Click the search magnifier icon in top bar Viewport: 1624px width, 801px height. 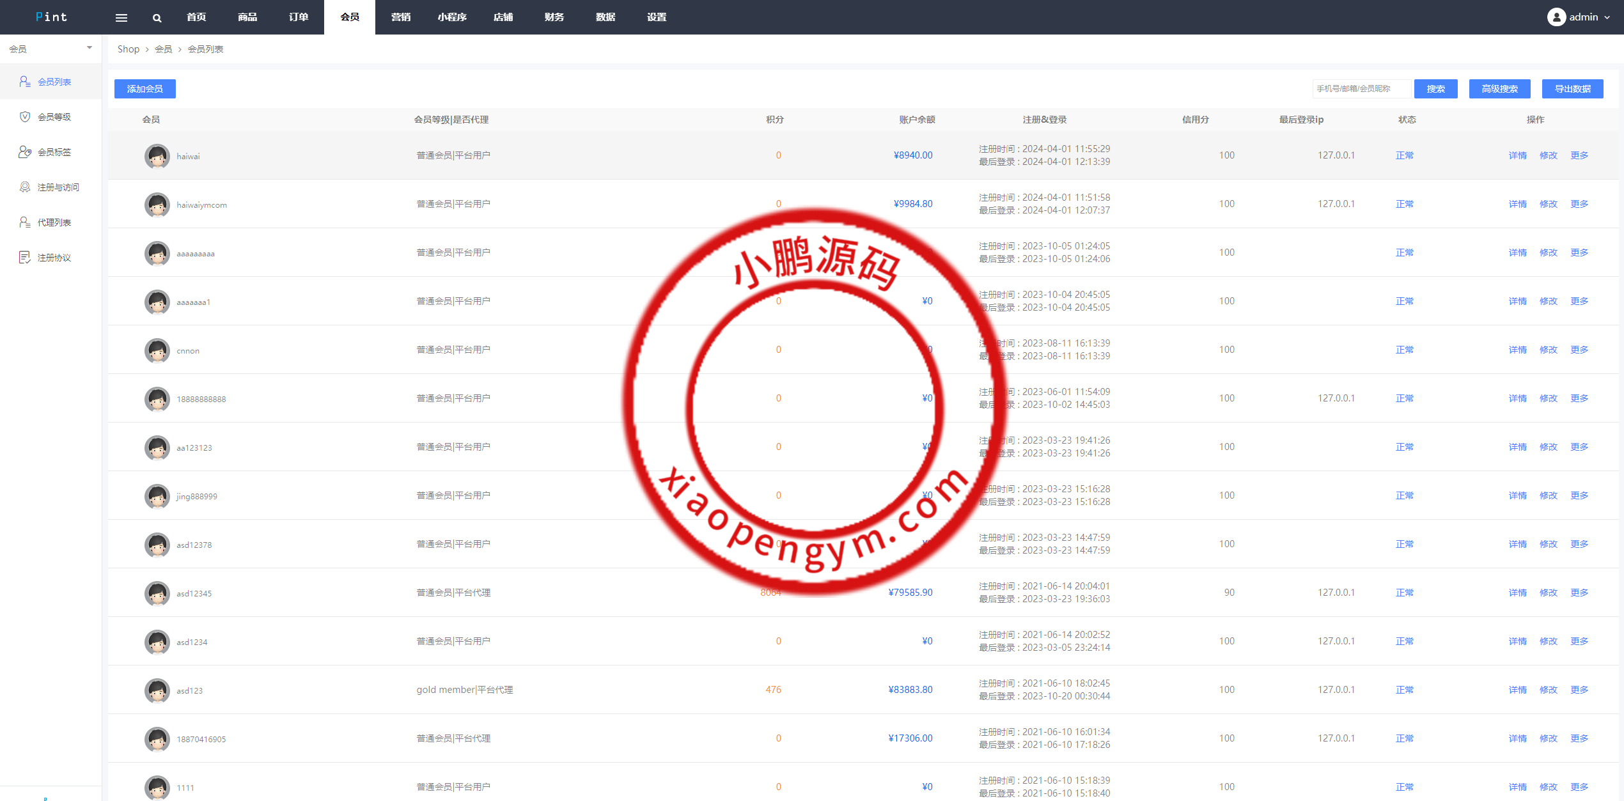pos(157,18)
